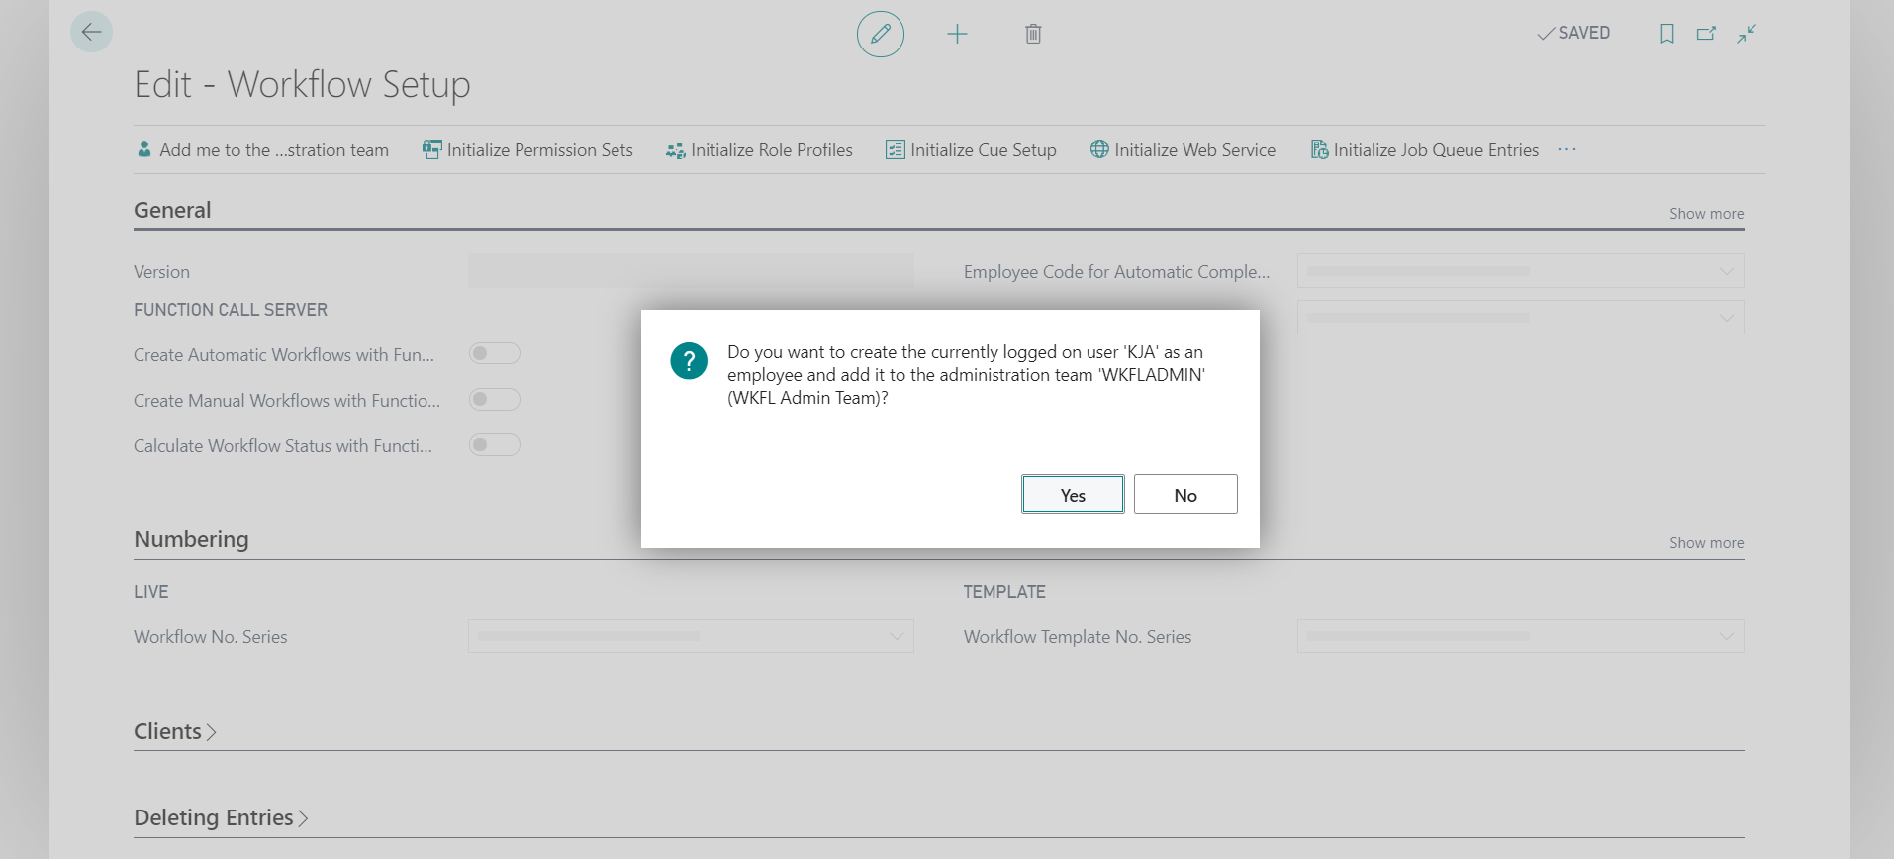This screenshot has width=1894, height=859.
Task: Click the plus new record icon
Action: coord(956,35)
